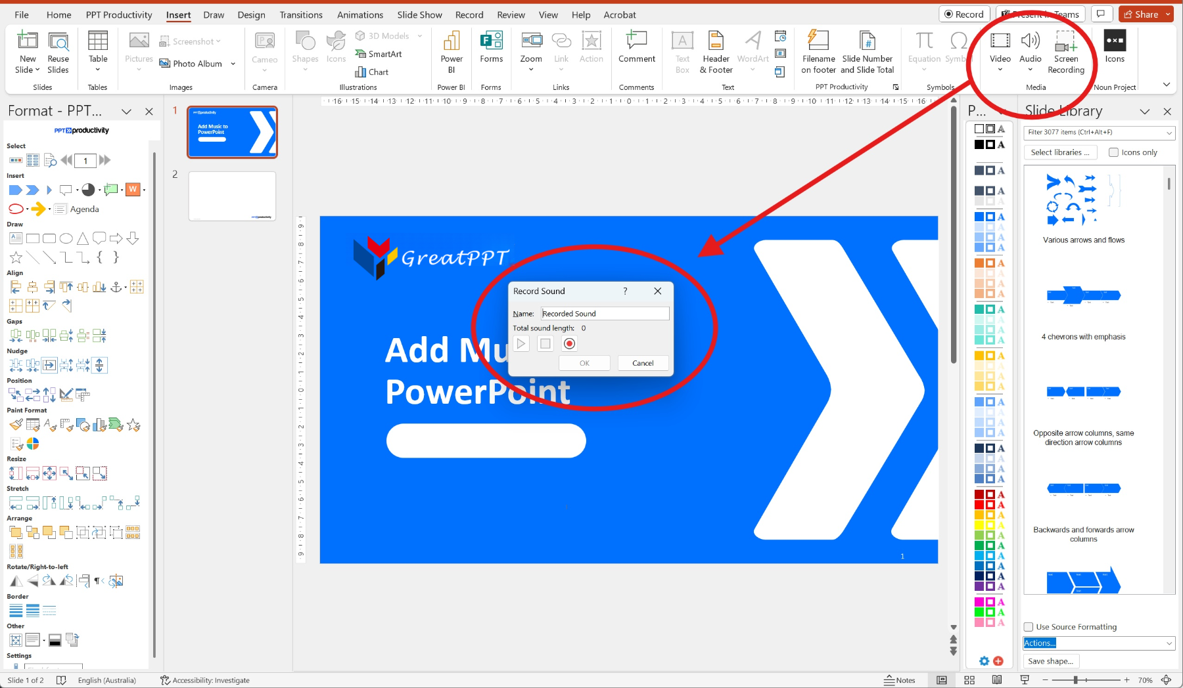This screenshot has width=1183, height=688.
Task: Open the Actions dropdown
Action: point(1098,643)
